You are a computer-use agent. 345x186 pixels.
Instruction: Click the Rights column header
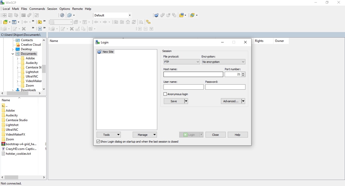[263, 41]
